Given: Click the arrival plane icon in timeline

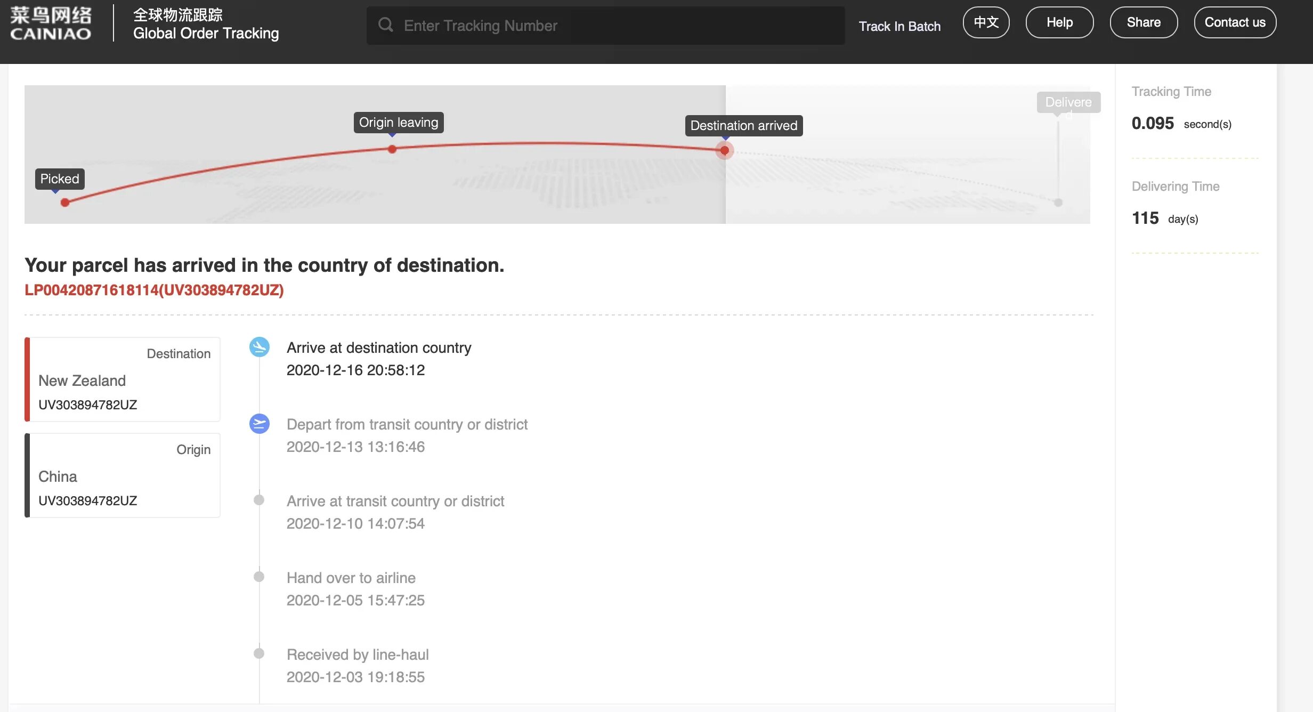Looking at the screenshot, I should [260, 347].
